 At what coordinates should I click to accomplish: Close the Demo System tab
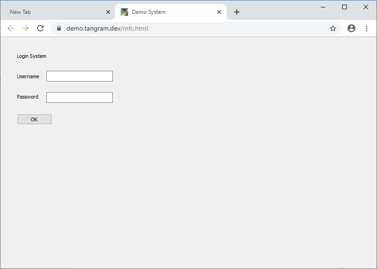(x=219, y=12)
